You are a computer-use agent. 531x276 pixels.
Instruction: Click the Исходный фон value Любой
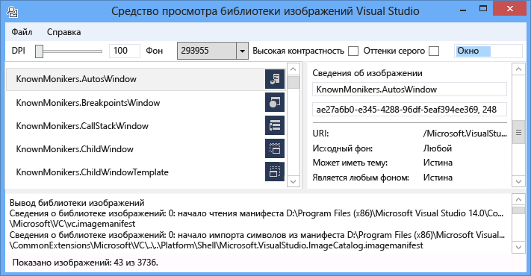438,148
